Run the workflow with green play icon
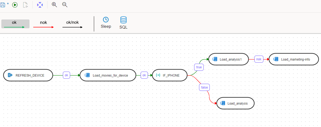Image resolution: width=321 pixels, height=127 pixels. pyautogui.click(x=15, y=5)
